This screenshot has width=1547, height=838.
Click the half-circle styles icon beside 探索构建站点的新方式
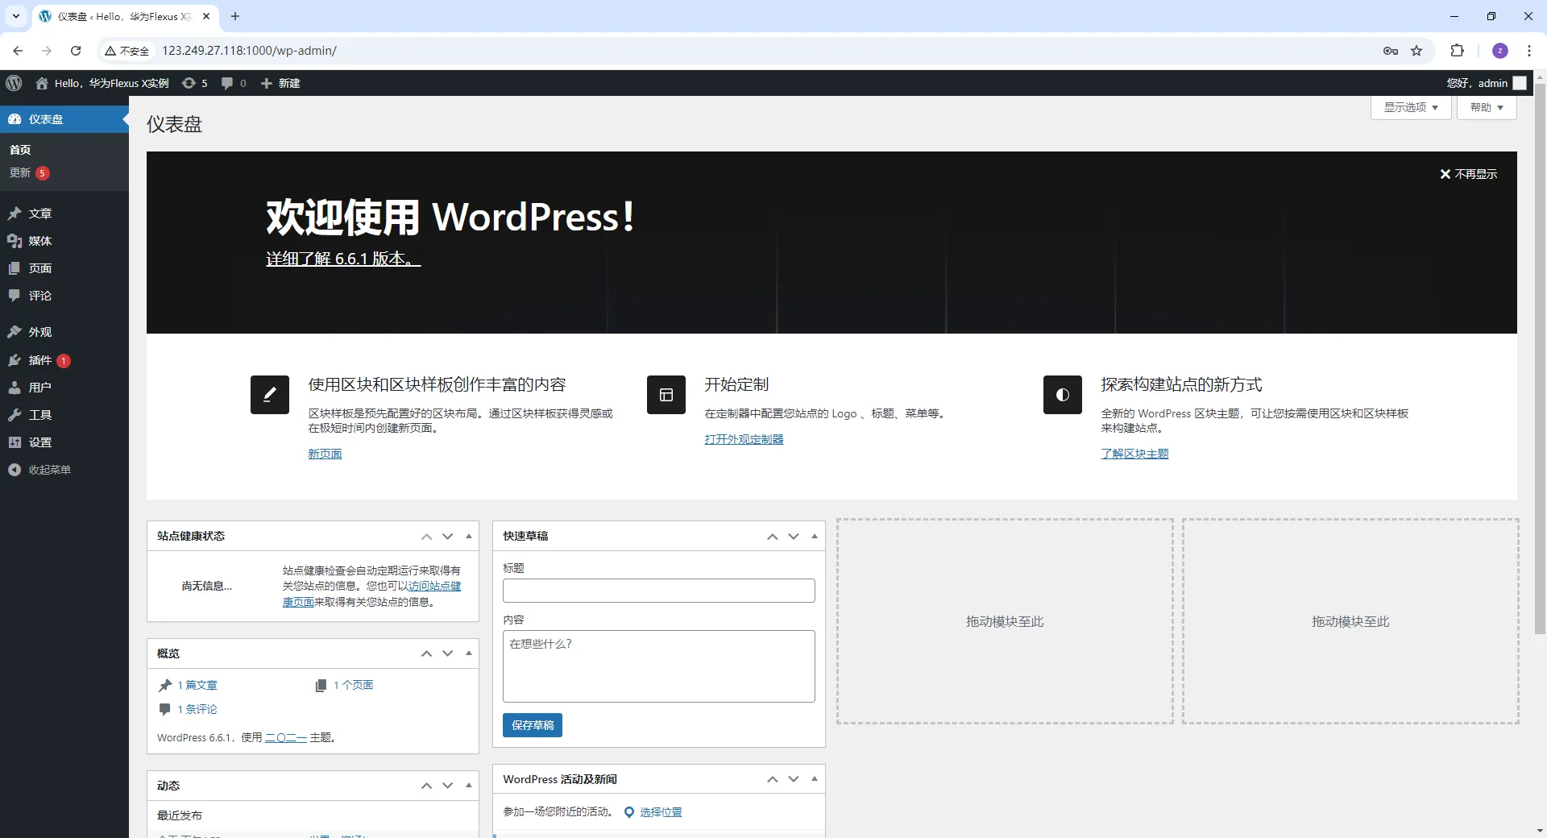point(1063,395)
